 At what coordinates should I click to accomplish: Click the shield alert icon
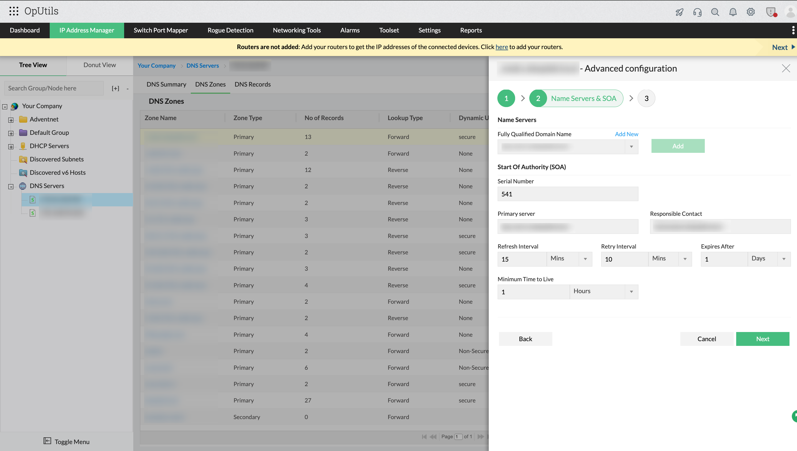click(x=771, y=12)
